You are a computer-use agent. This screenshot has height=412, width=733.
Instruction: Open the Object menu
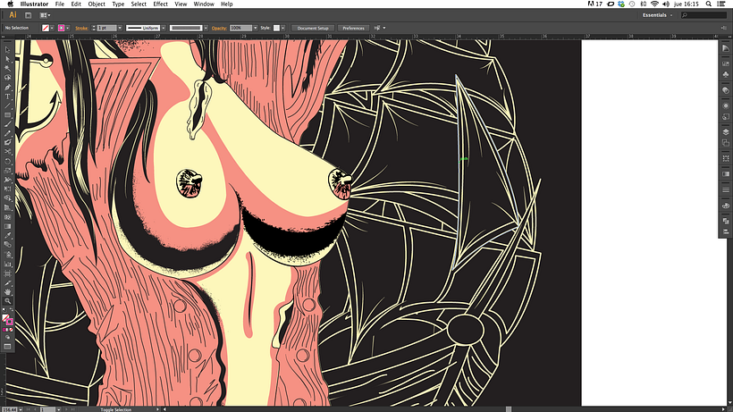point(97,4)
